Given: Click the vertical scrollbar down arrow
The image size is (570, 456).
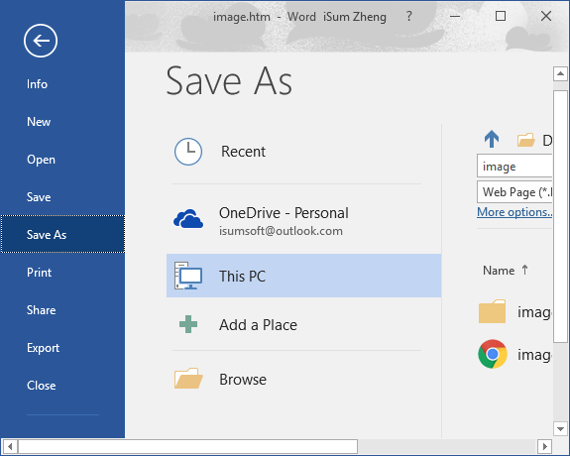Looking at the screenshot, I should coord(560,428).
